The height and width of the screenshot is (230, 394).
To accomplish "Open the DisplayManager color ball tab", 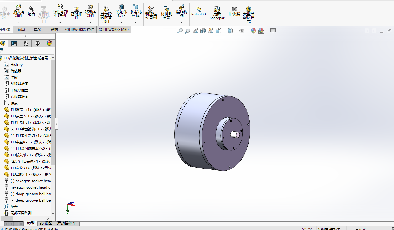I will click(x=49, y=43).
